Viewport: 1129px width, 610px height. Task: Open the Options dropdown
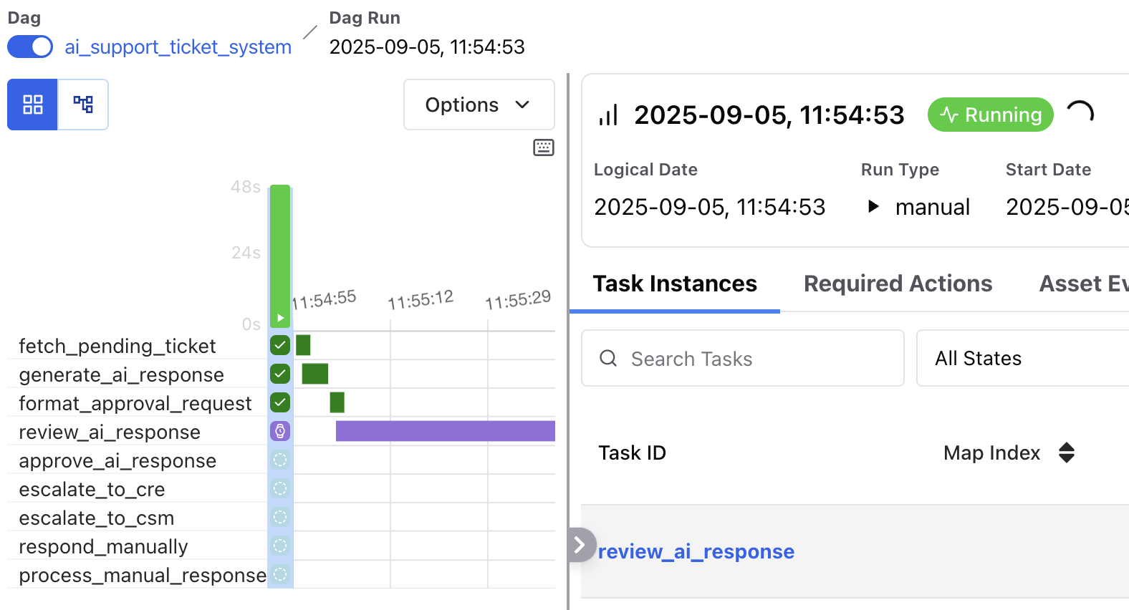(479, 105)
